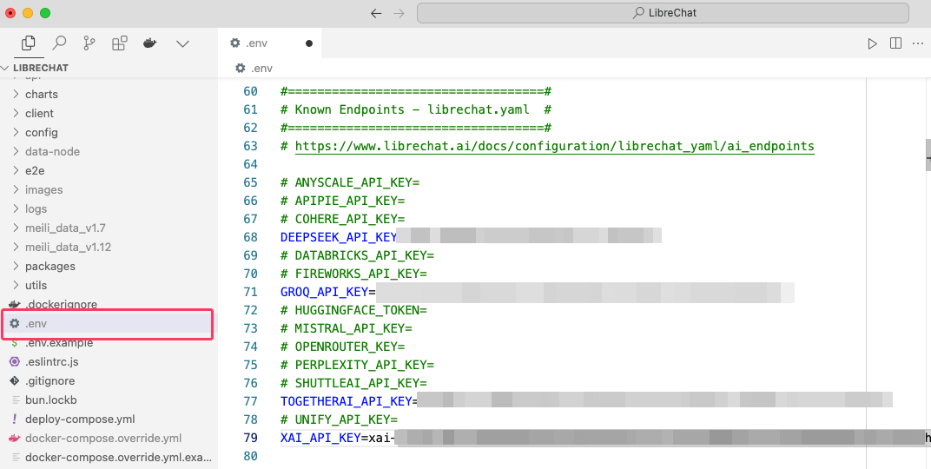Expand the client folder

click(x=39, y=113)
